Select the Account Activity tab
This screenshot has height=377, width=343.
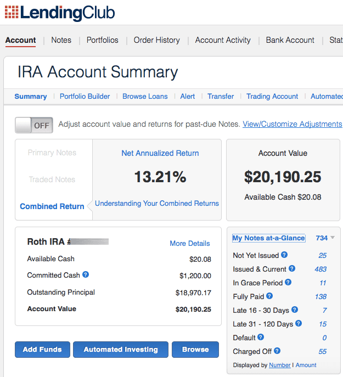223,40
